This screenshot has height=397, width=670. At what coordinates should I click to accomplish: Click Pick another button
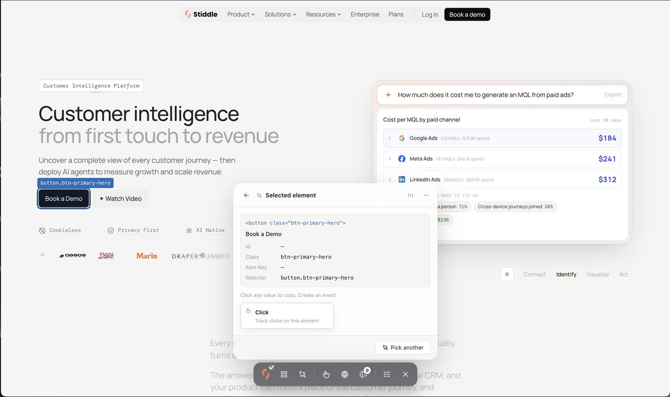403,347
